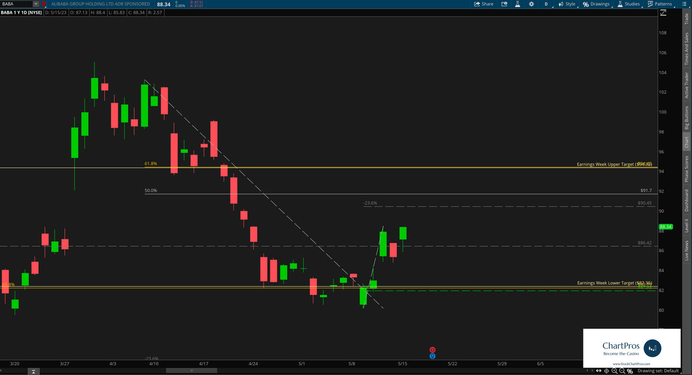Zoom in using the magnifier icon
The width and height of the screenshot is (692, 375).
pos(615,371)
